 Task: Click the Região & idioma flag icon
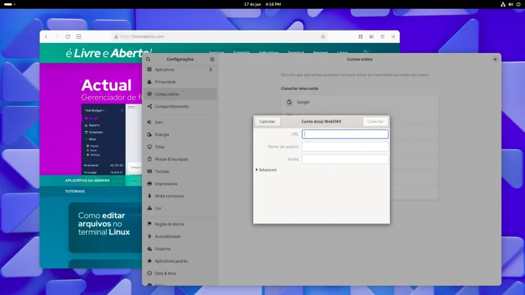149,224
